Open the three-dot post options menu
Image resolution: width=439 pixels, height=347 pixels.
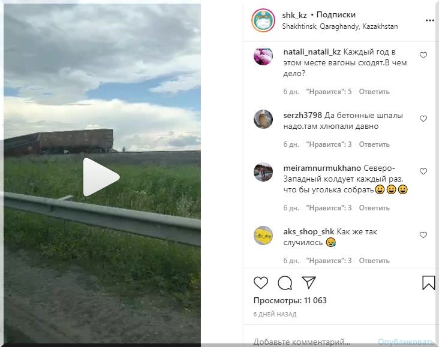point(430,20)
